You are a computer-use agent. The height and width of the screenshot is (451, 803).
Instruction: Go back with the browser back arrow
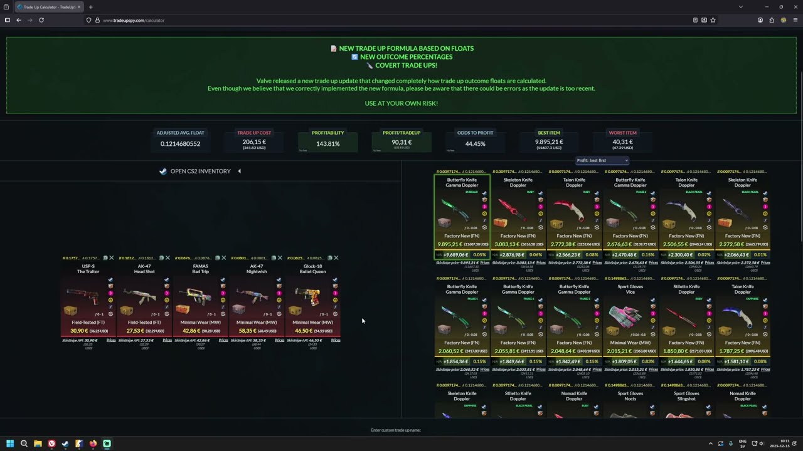click(19, 20)
